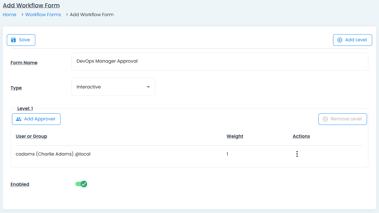Select the User or Group column header

[31, 136]
